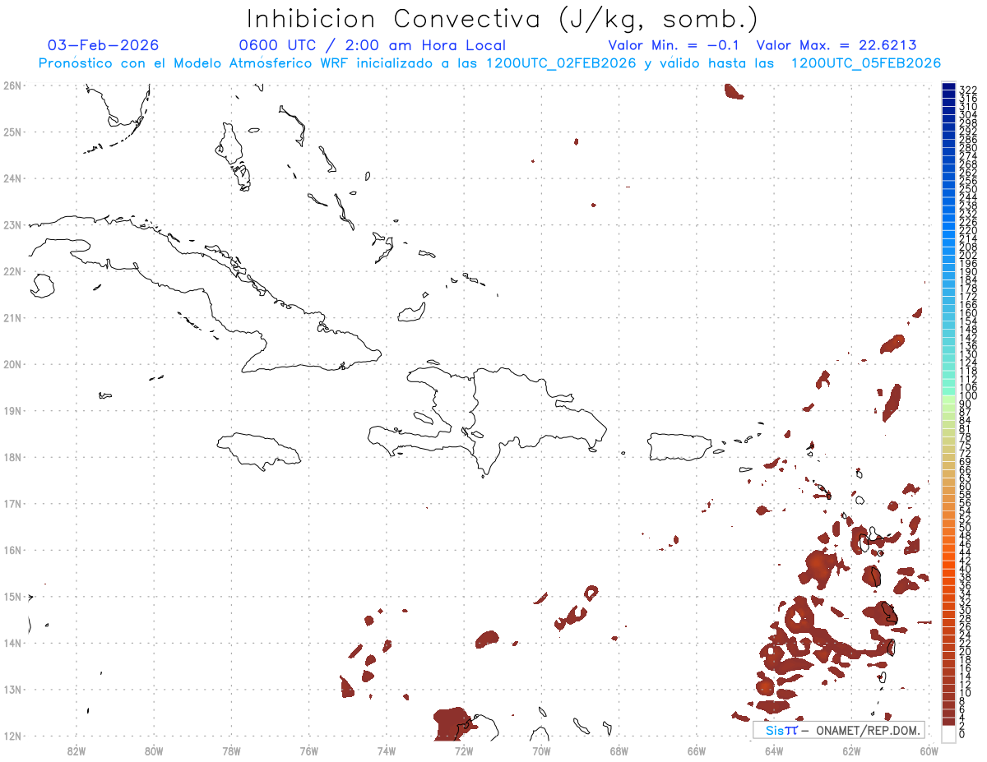
Task: Click the 18N latitude label
Action: coord(12,457)
